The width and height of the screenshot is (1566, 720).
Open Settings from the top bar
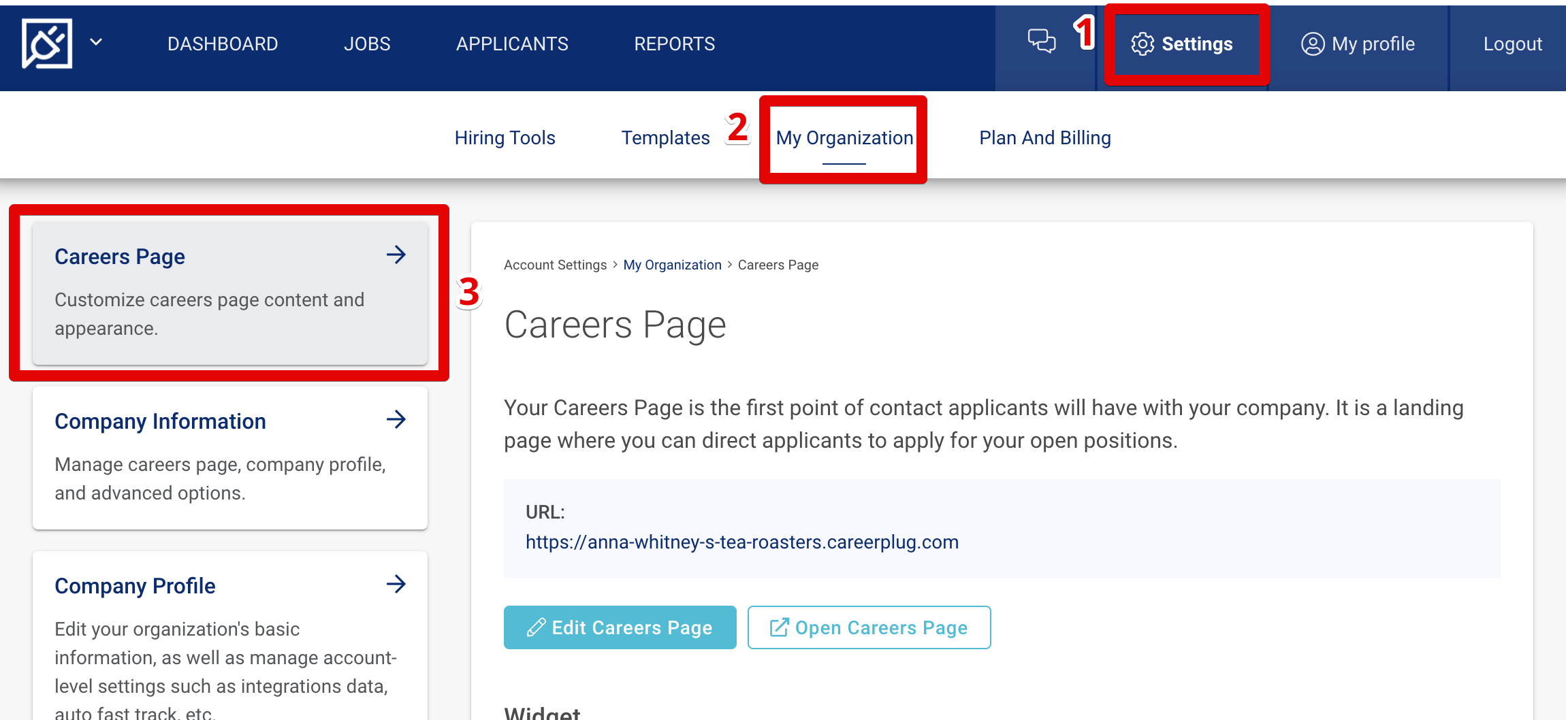(x=1182, y=44)
